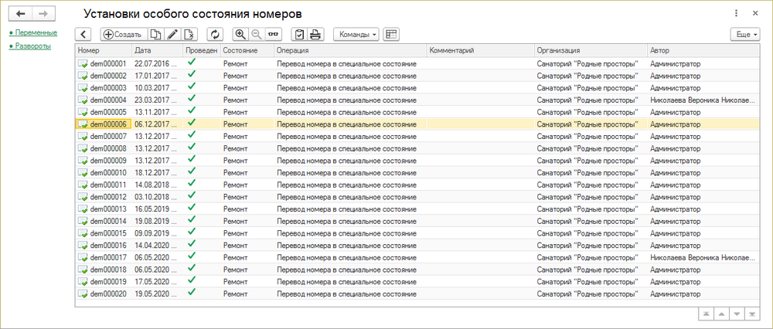773x329 pixels.
Task: Click the zoom-out magnifier cancel search icon
Action: [x=257, y=35]
